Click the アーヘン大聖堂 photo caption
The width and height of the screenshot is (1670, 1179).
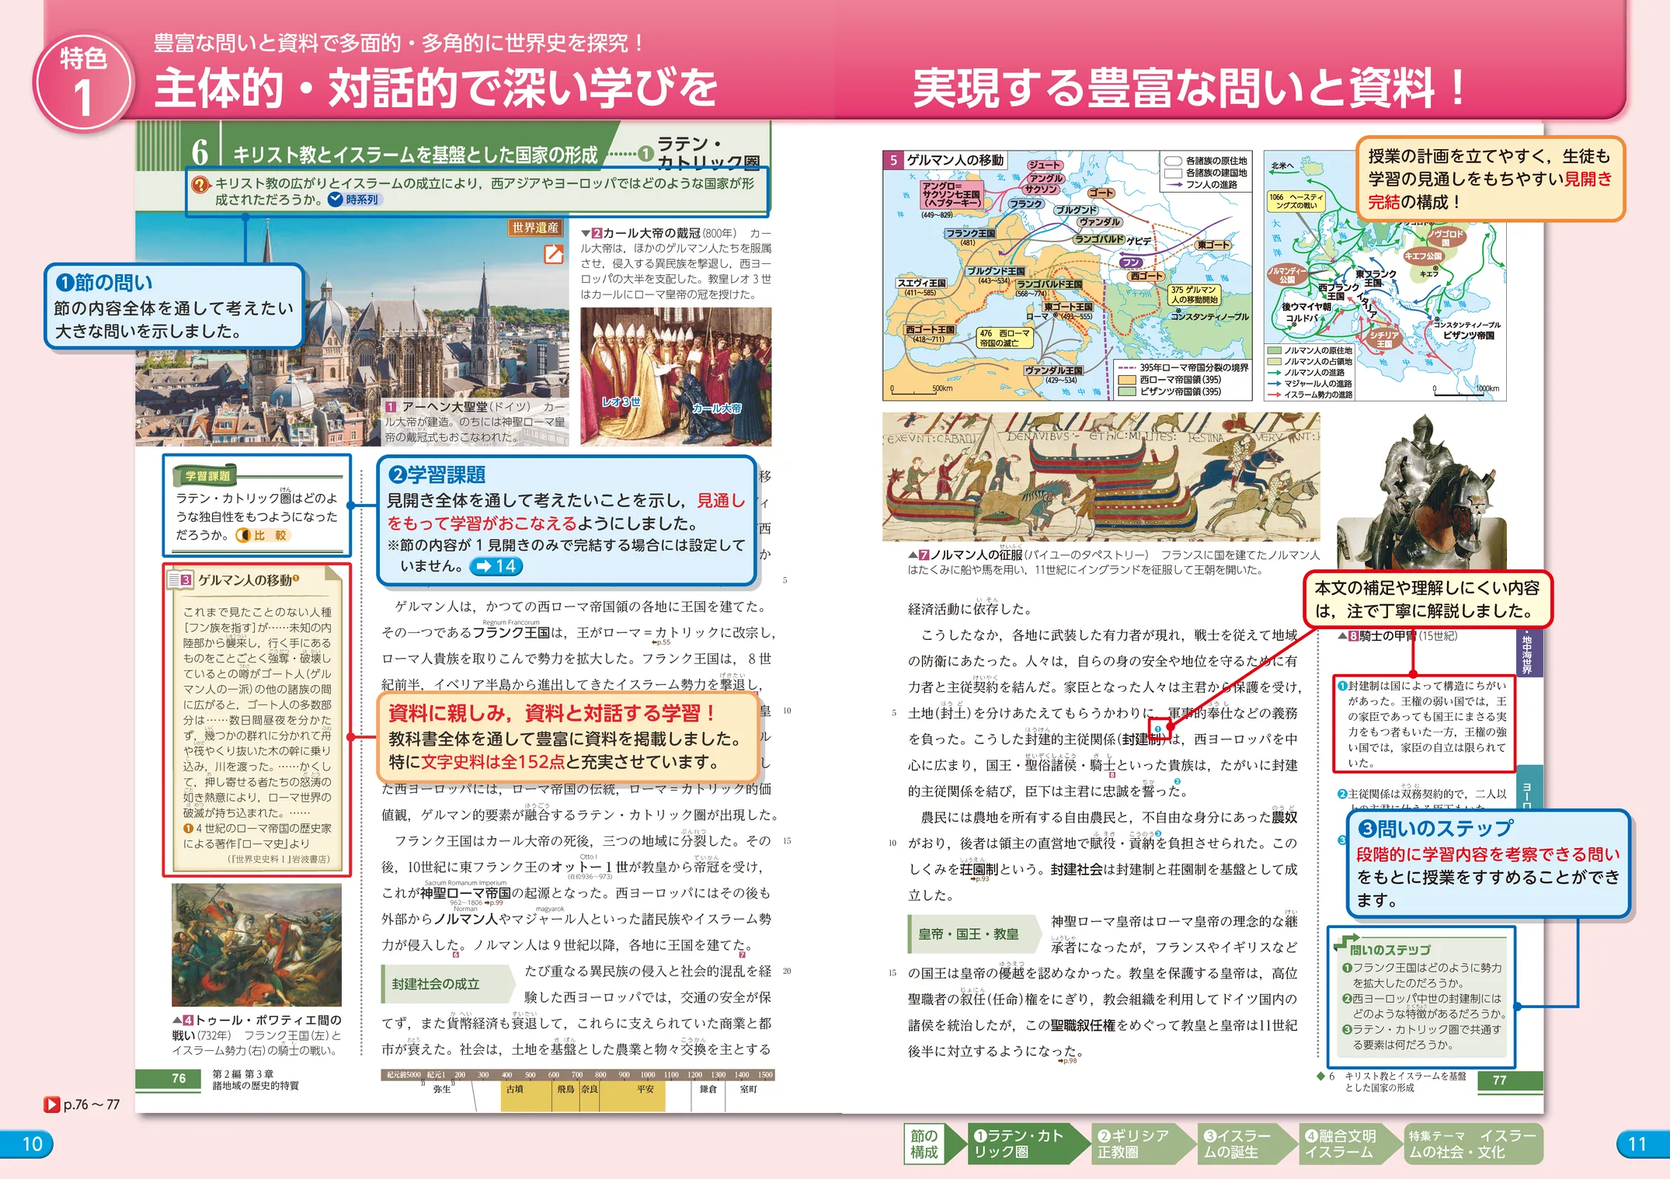(x=475, y=422)
